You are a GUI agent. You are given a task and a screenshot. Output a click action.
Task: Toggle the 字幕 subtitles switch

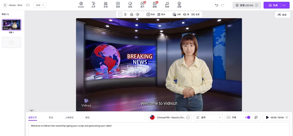pyautogui.click(x=248, y=117)
